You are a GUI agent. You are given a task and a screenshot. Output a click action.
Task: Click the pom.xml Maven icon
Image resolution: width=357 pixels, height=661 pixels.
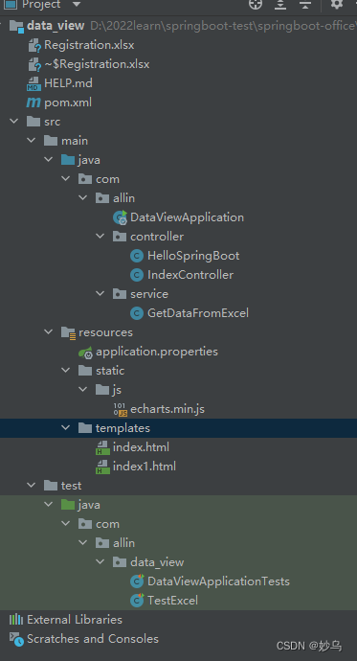pos(33,103)
